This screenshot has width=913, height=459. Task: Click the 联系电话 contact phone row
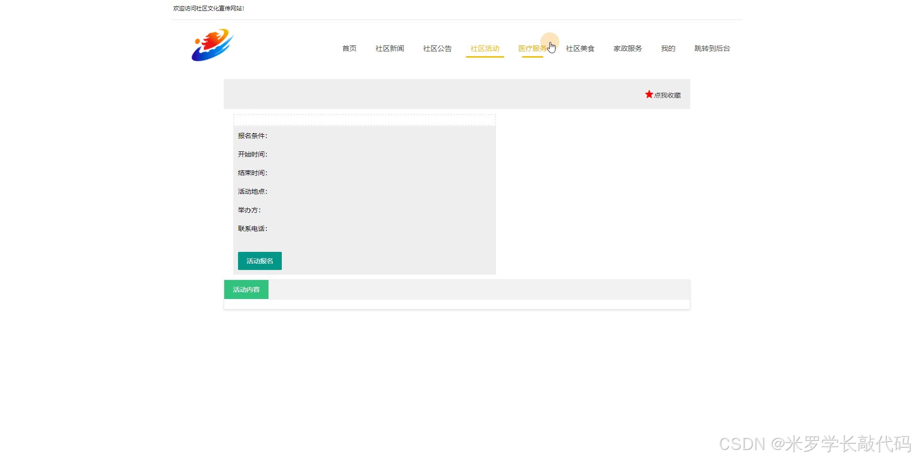pos(253,228)
